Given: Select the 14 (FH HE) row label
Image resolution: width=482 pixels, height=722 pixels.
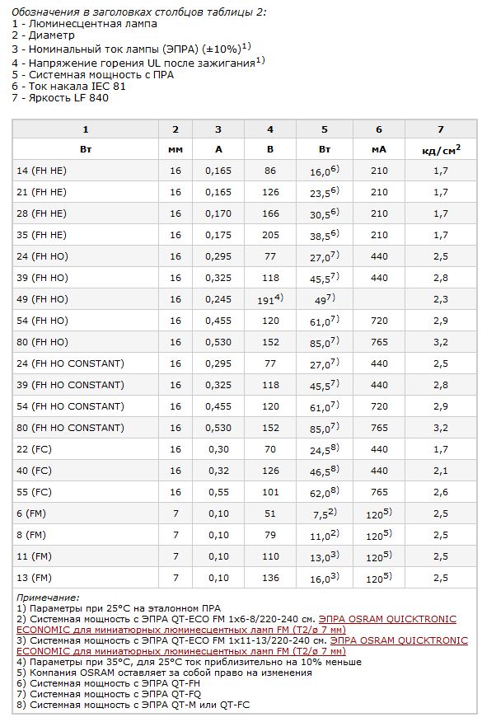Looking at the screenshot, I should pyautogui.click(x=41, y=171).
